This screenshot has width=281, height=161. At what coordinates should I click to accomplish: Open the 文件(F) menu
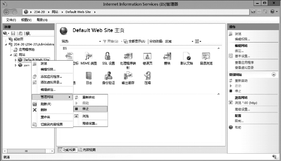[x=11, y=20]
